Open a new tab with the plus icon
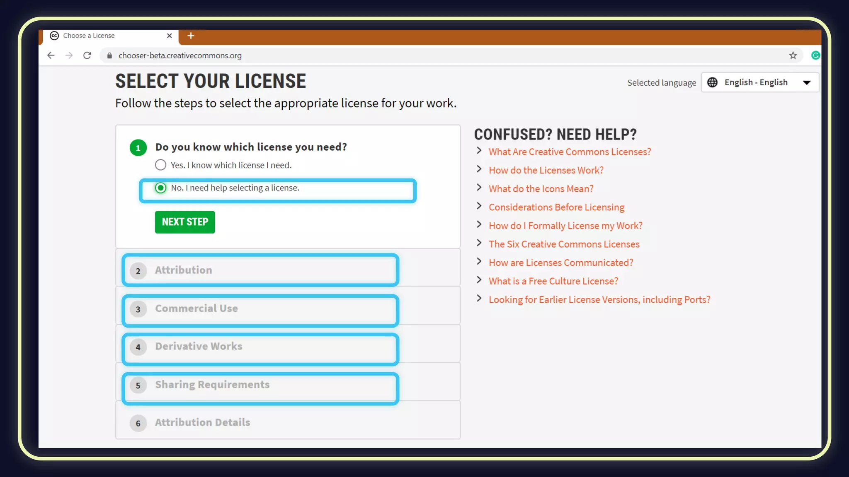Viewport: 849px width, 477px height. (x=191, y=36)
